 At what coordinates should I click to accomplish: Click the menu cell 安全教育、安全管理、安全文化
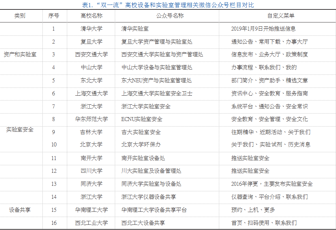[x=269, y=119]
